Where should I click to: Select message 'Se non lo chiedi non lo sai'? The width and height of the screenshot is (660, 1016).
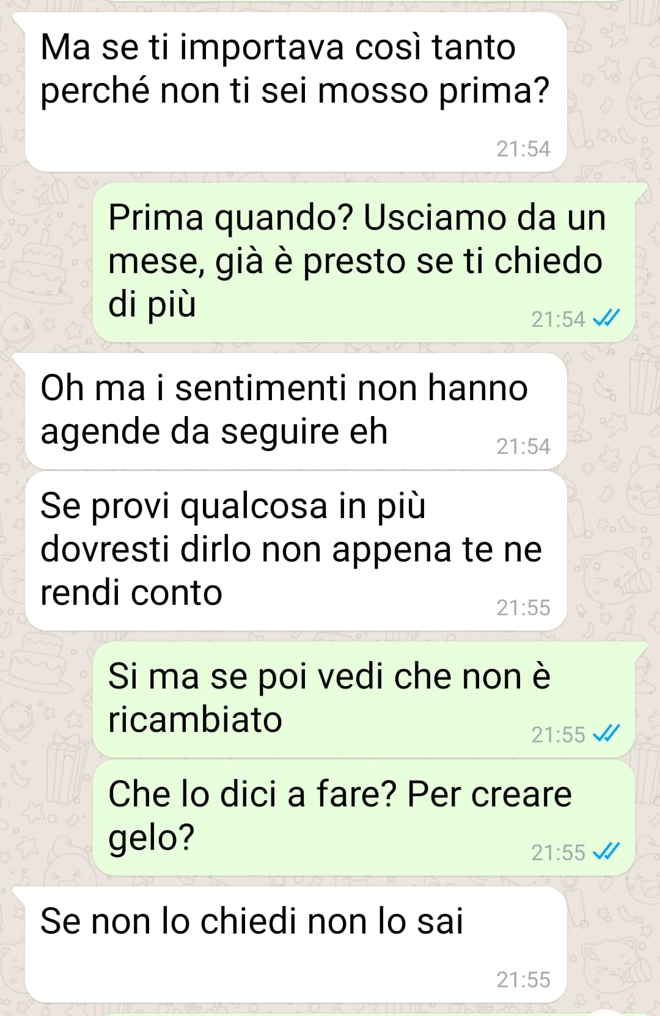pos(296,945)
